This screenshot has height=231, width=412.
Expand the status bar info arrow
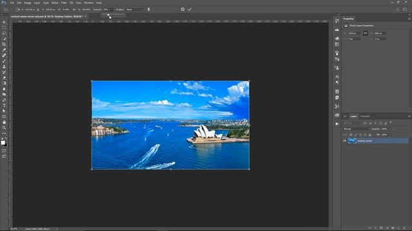(57, 229)
